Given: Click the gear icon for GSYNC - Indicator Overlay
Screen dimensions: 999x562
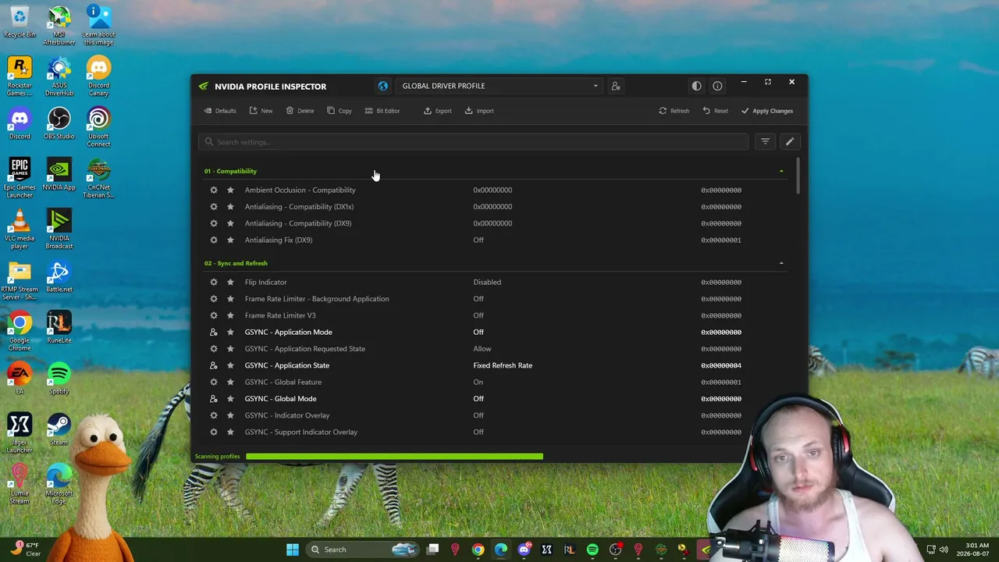Looking at the screenshot, I should point(214,415).
